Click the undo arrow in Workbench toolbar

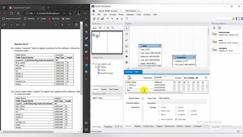(108, 19)
